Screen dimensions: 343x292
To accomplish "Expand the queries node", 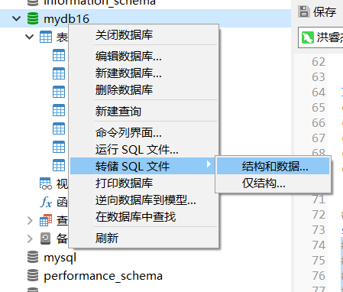I will point(30,220).
